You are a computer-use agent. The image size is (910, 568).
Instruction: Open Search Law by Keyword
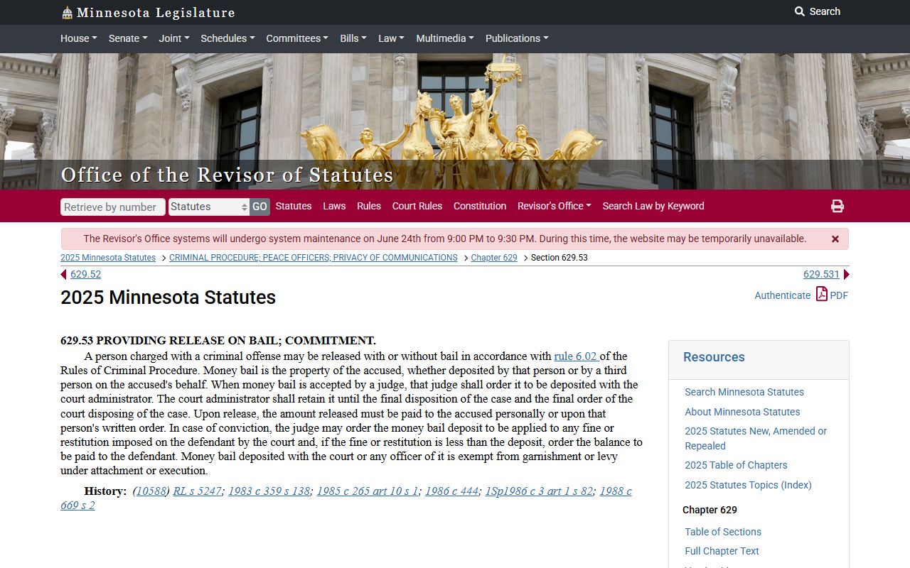click(x=653, y=206)
